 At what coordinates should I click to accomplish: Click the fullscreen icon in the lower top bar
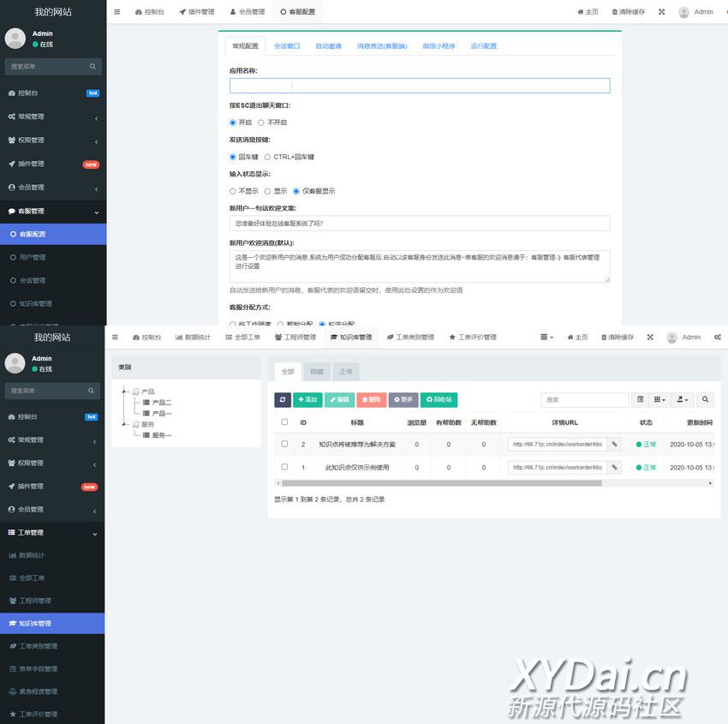650,338
